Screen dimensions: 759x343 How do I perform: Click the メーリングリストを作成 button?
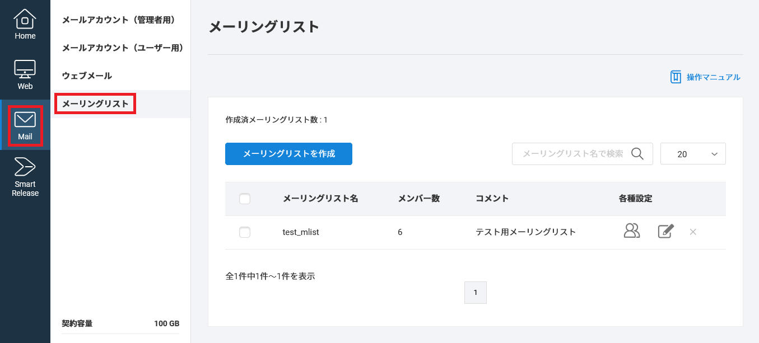coord(288,154)
